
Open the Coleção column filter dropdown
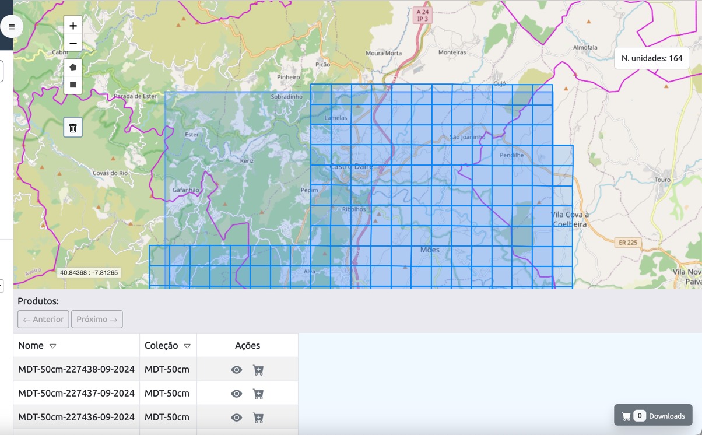pyautogui.click(x=187, y=346)
